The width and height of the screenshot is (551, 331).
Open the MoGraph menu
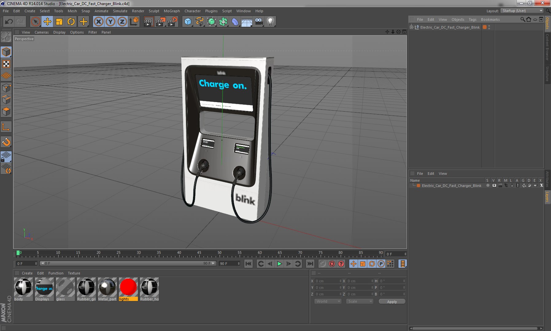coord(172,11)
